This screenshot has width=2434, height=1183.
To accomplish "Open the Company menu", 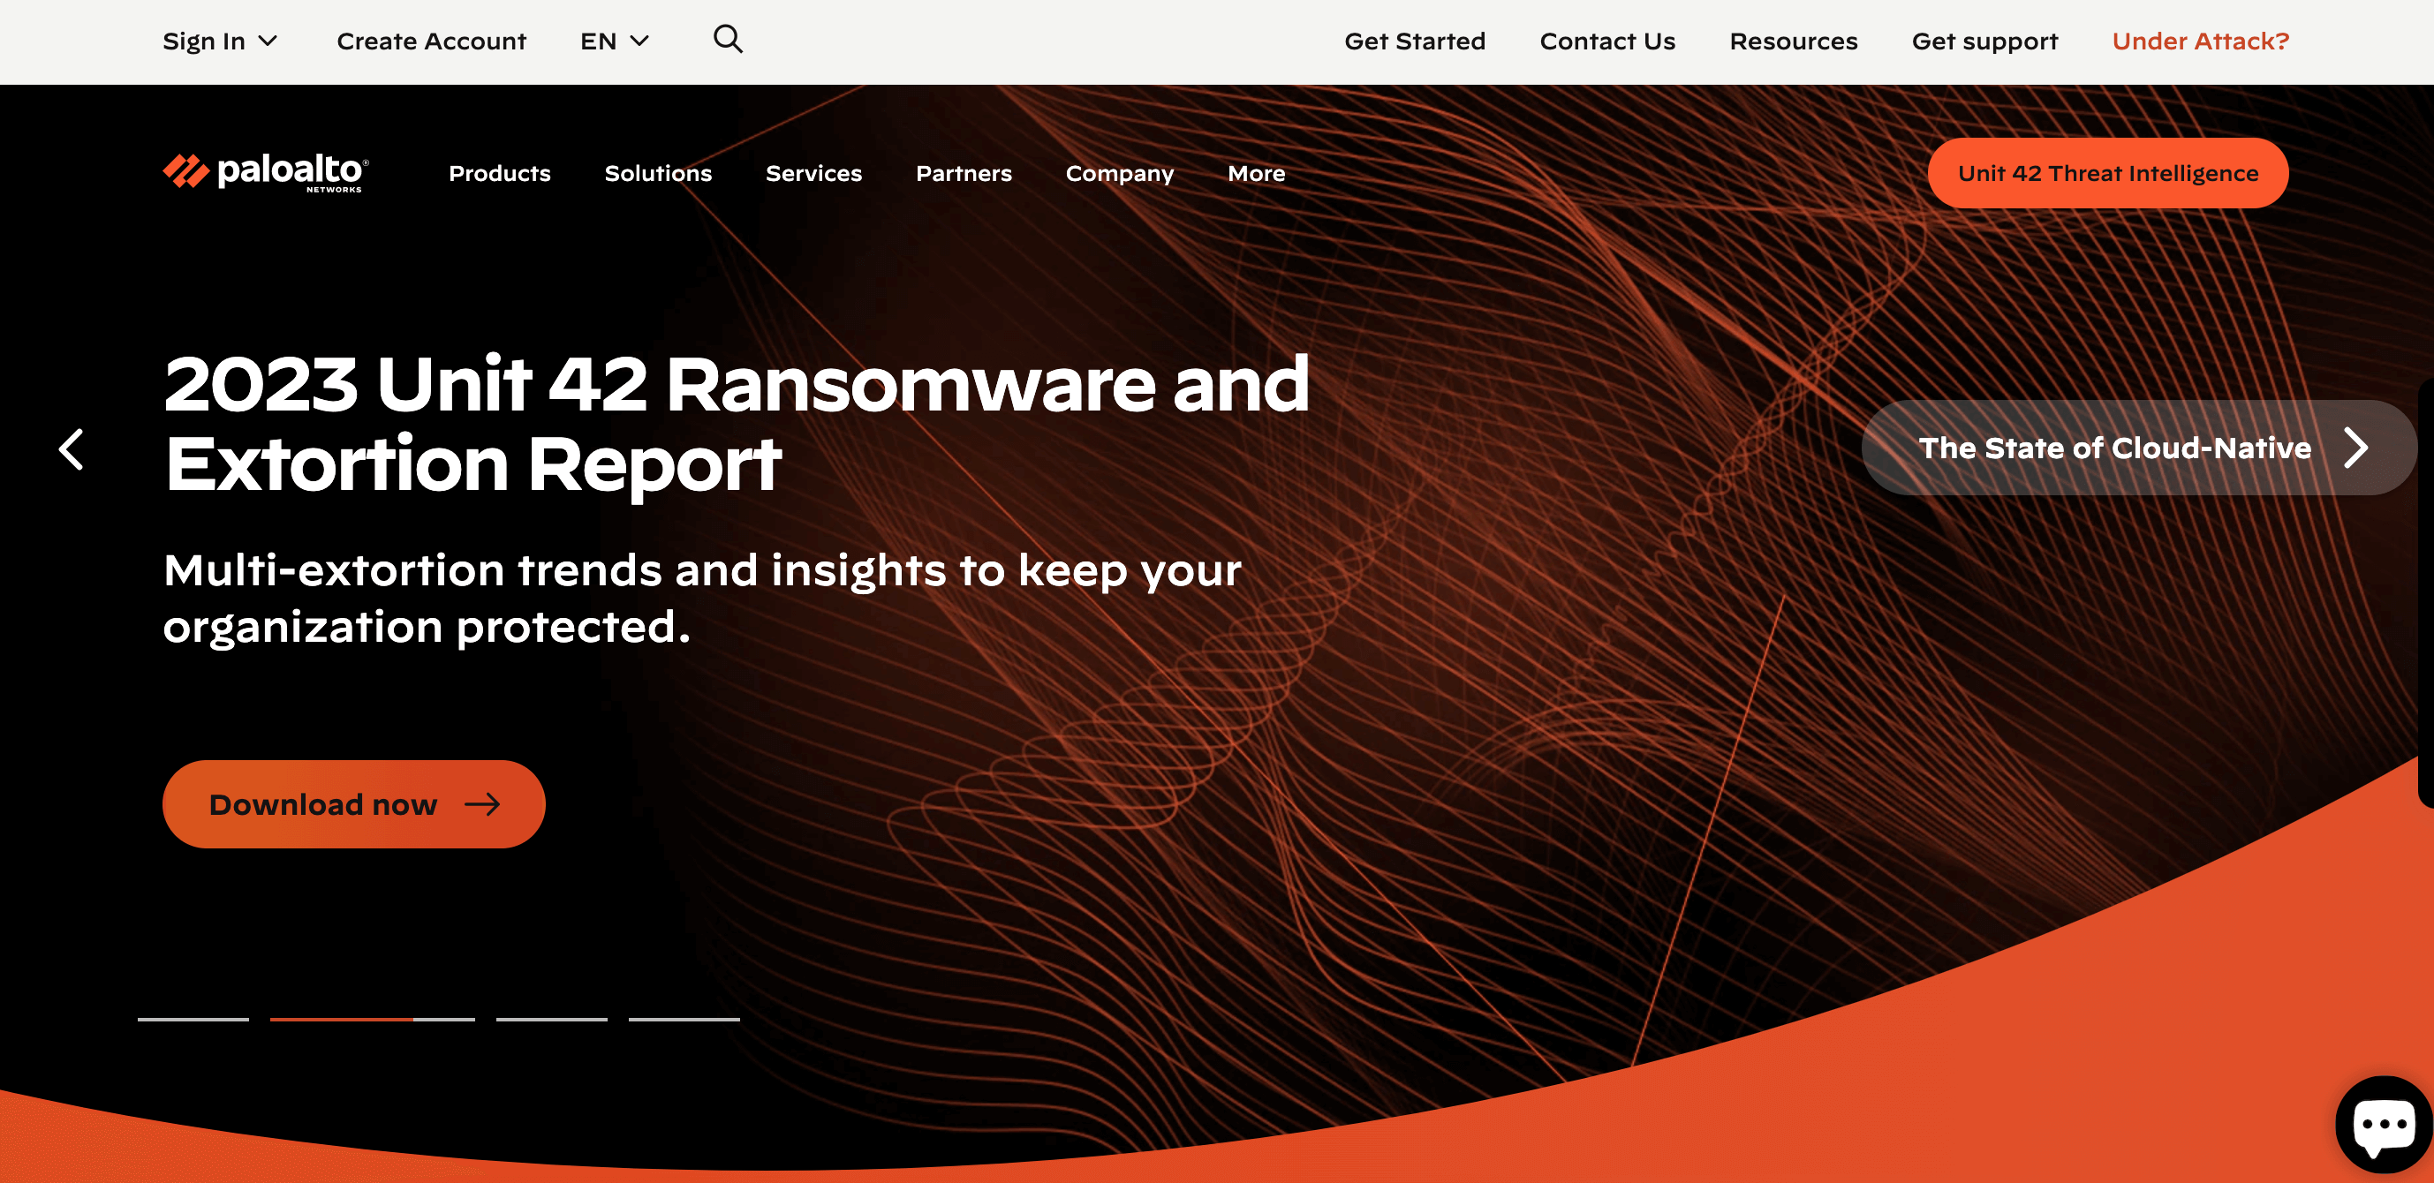I will click(1120, 174).
